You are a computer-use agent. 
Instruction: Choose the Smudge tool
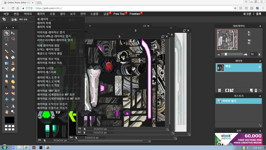(x=6, y=82)
